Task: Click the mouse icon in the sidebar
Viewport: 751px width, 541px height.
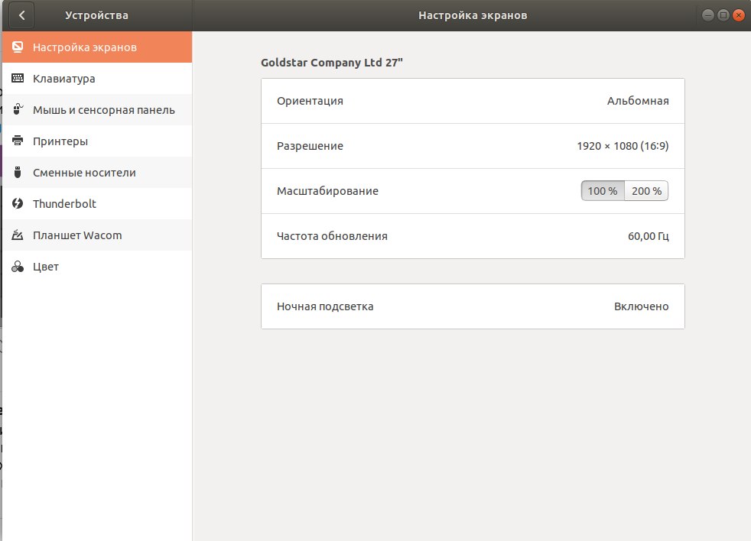Action: pos(18,109)
